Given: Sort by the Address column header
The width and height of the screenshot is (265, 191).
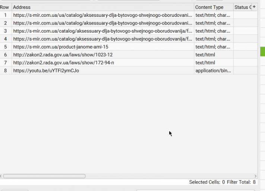Looking at the screenshot, I should tap(103, 7).
